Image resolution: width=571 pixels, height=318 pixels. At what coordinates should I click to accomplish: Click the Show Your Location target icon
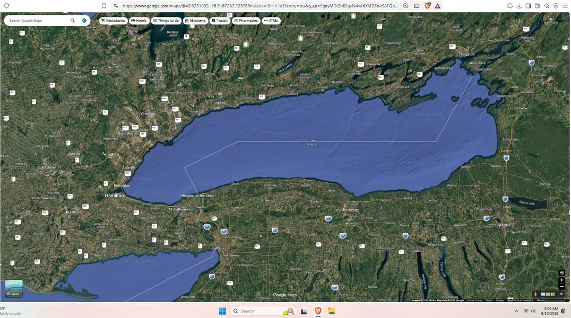pos(562,273)
